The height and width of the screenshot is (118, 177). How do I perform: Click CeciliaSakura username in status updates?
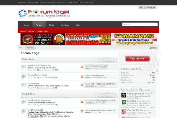135,110
